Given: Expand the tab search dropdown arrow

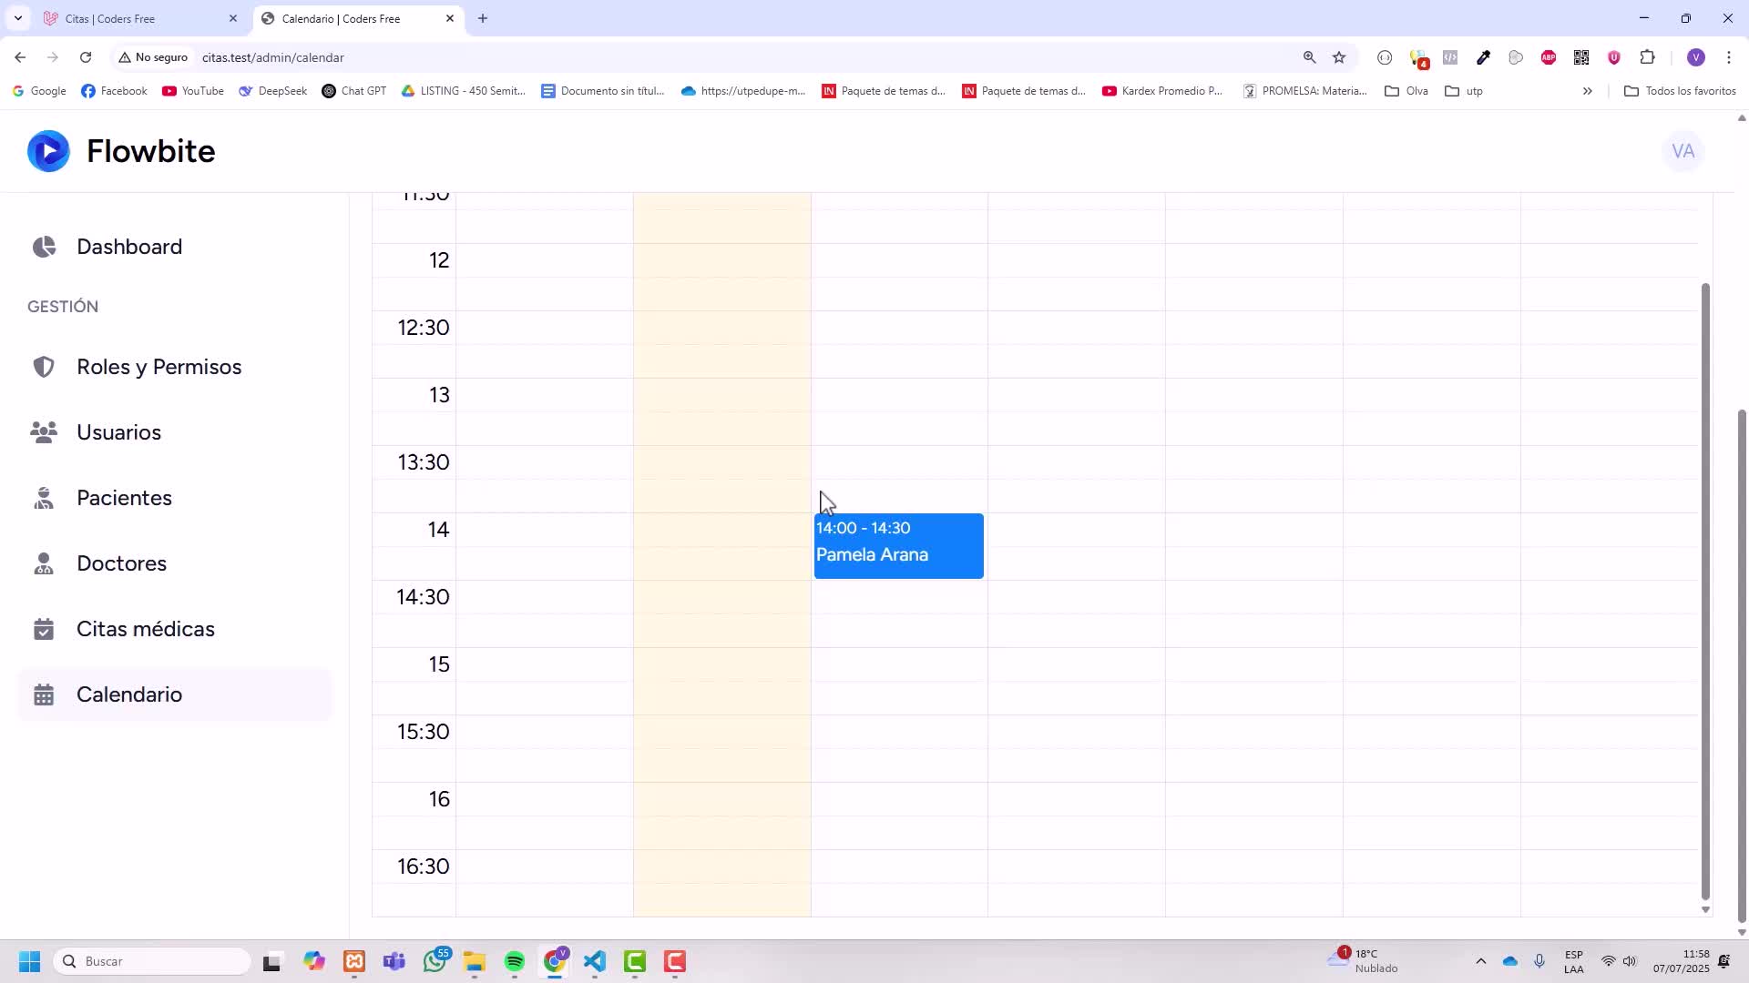Looking at the screenshot, I should pyautogui.click(x=17, y=18).
